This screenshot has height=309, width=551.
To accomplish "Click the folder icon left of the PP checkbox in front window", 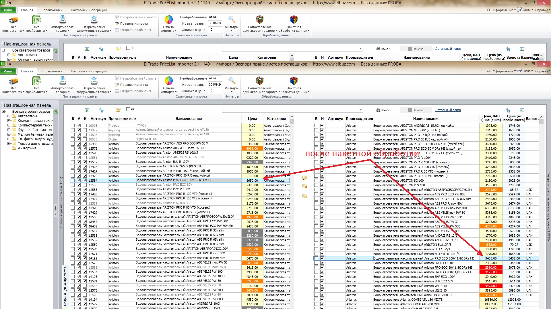I will tap(118, 110).
